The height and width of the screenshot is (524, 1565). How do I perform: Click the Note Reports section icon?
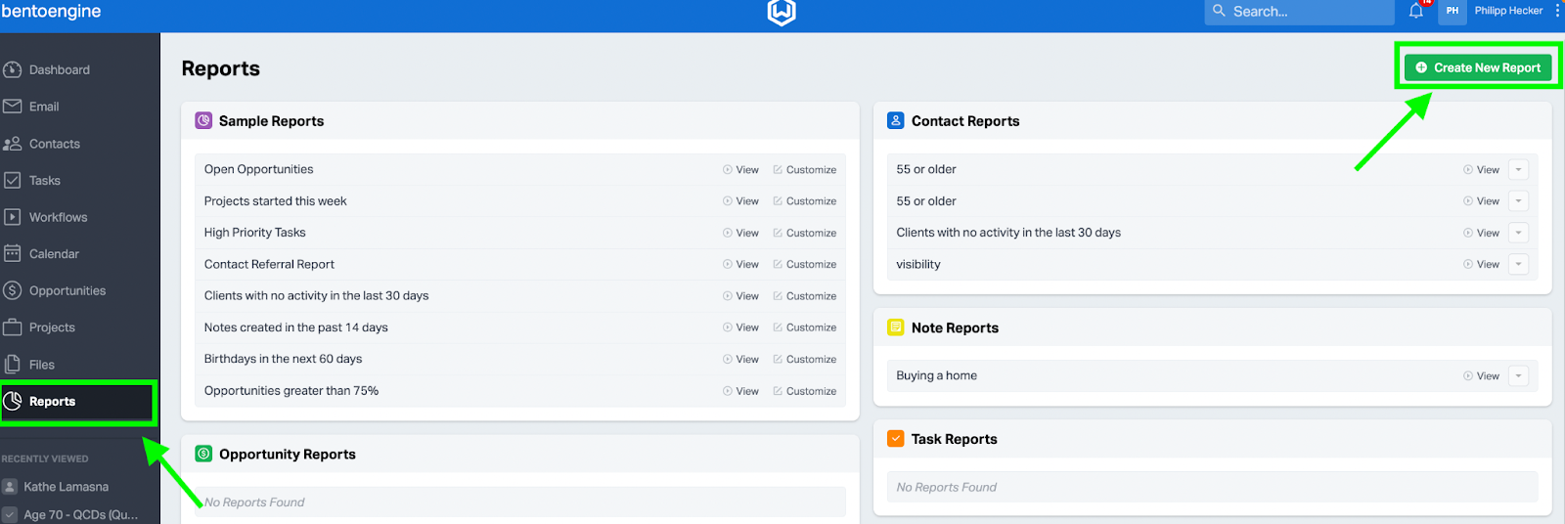coord(895,327)
